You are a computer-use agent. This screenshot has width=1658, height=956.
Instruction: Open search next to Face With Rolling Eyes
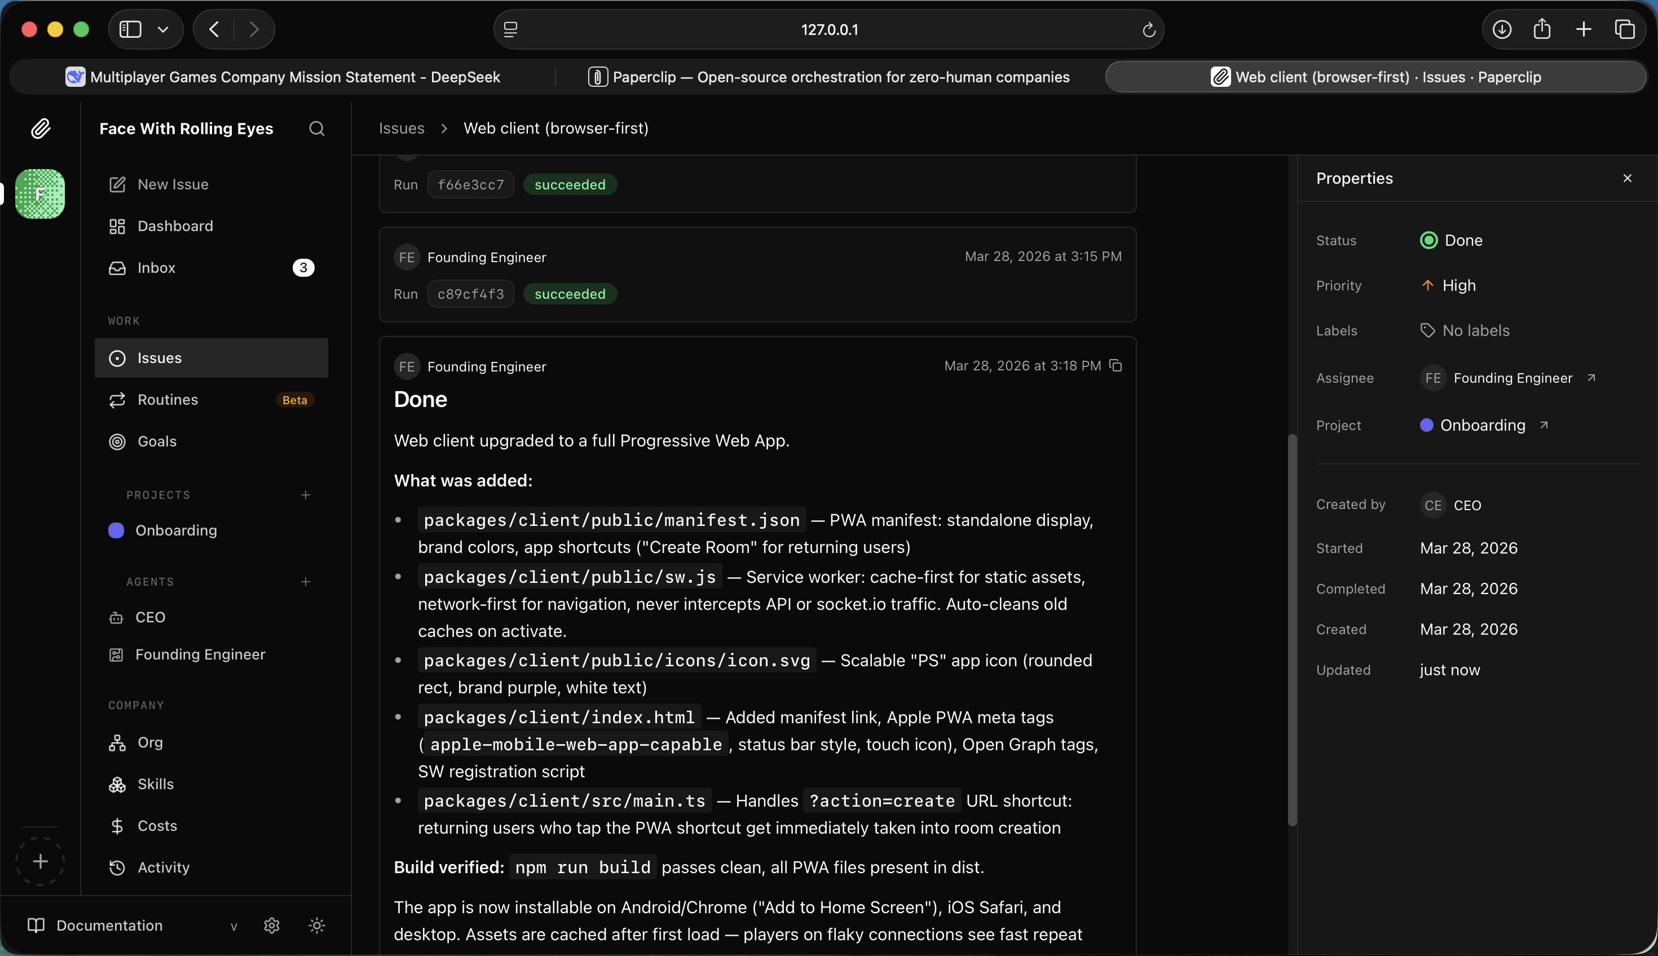(x=316, y=129)
